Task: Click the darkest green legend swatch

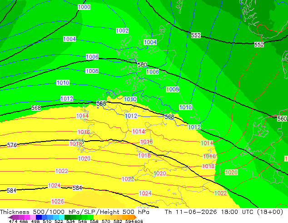Action: [67, 217]
